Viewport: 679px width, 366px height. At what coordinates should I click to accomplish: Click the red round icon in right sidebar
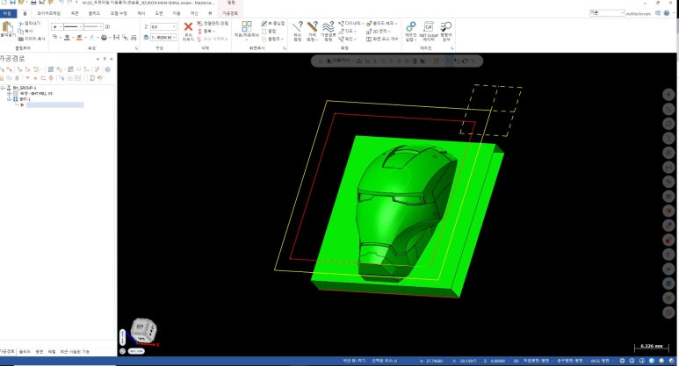coord(668,240)
